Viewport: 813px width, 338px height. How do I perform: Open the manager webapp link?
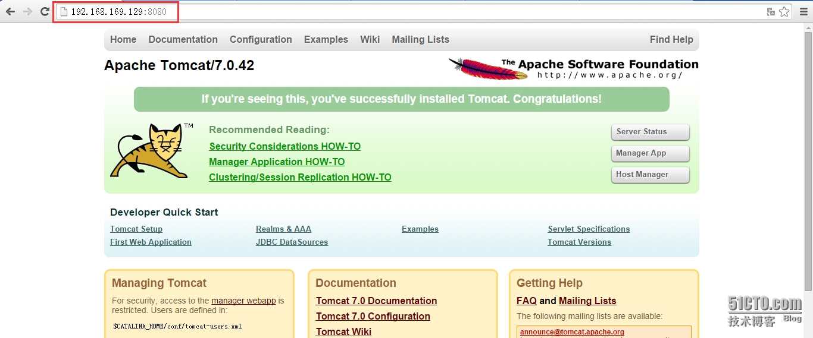click(243, 301)
